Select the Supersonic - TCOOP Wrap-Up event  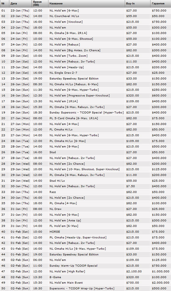point(82,288)
